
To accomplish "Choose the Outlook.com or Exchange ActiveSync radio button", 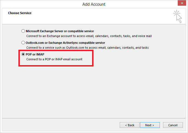I will point(23,43).
